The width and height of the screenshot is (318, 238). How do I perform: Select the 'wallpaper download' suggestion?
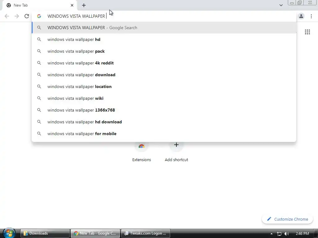coord(164,75)
